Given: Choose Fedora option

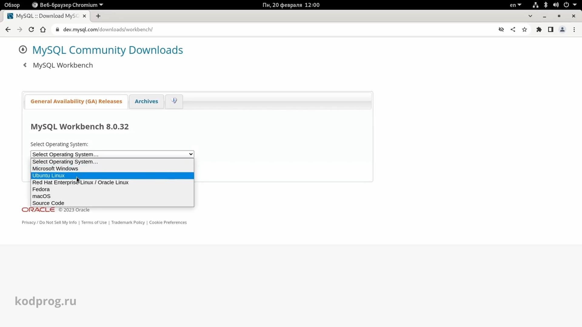Looking at the screenshot, I should (x=112, y=190).
